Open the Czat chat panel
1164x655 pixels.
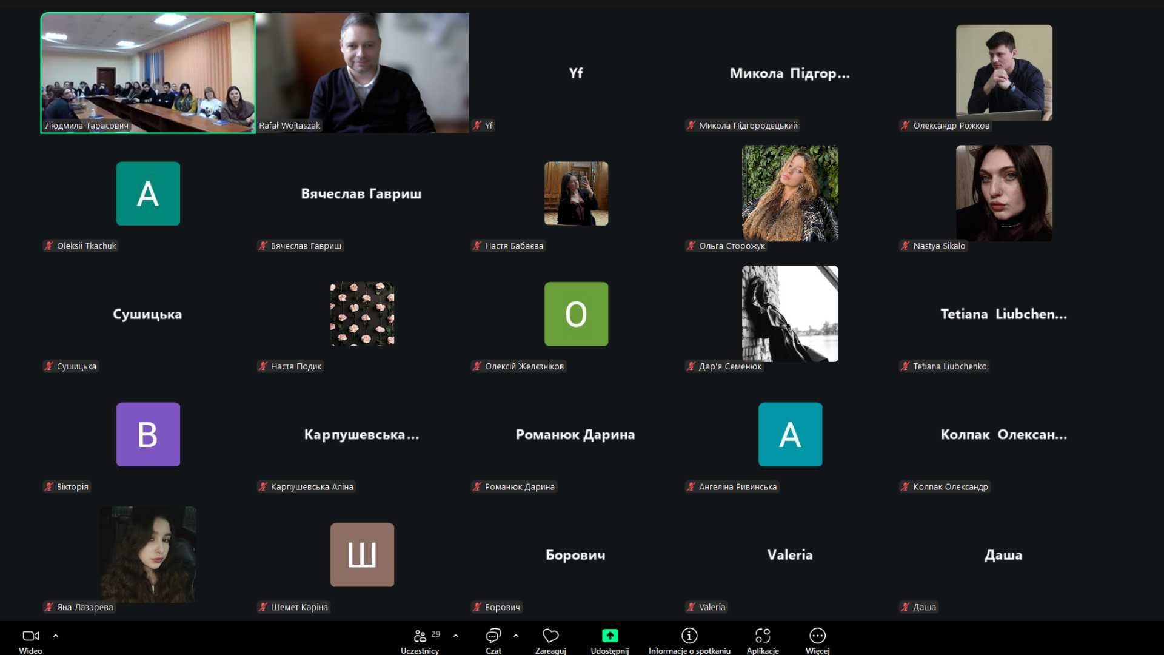493,636
